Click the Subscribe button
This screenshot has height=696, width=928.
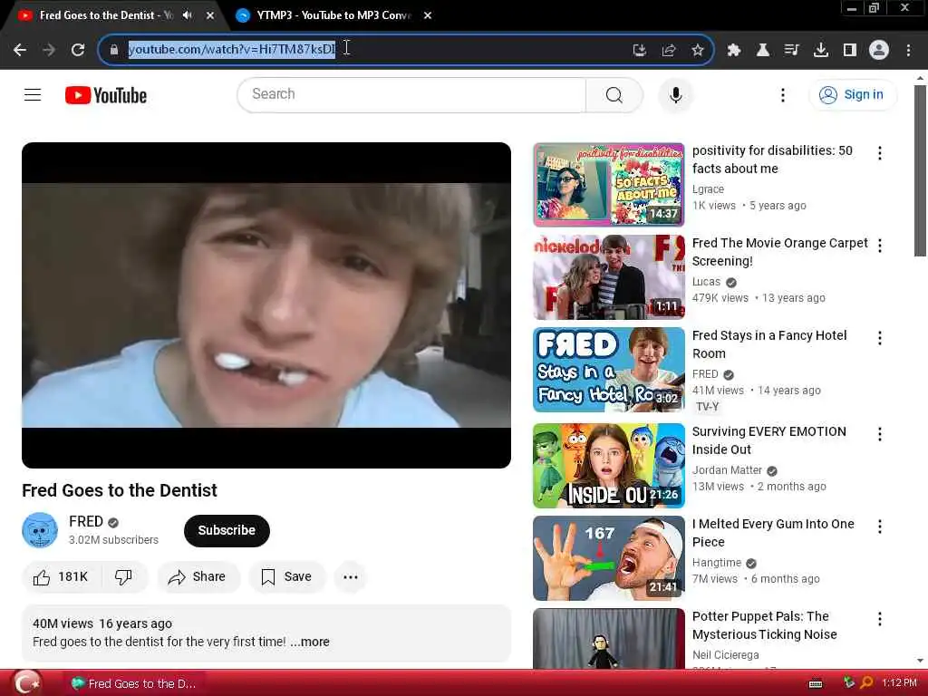tap(227, 530)
